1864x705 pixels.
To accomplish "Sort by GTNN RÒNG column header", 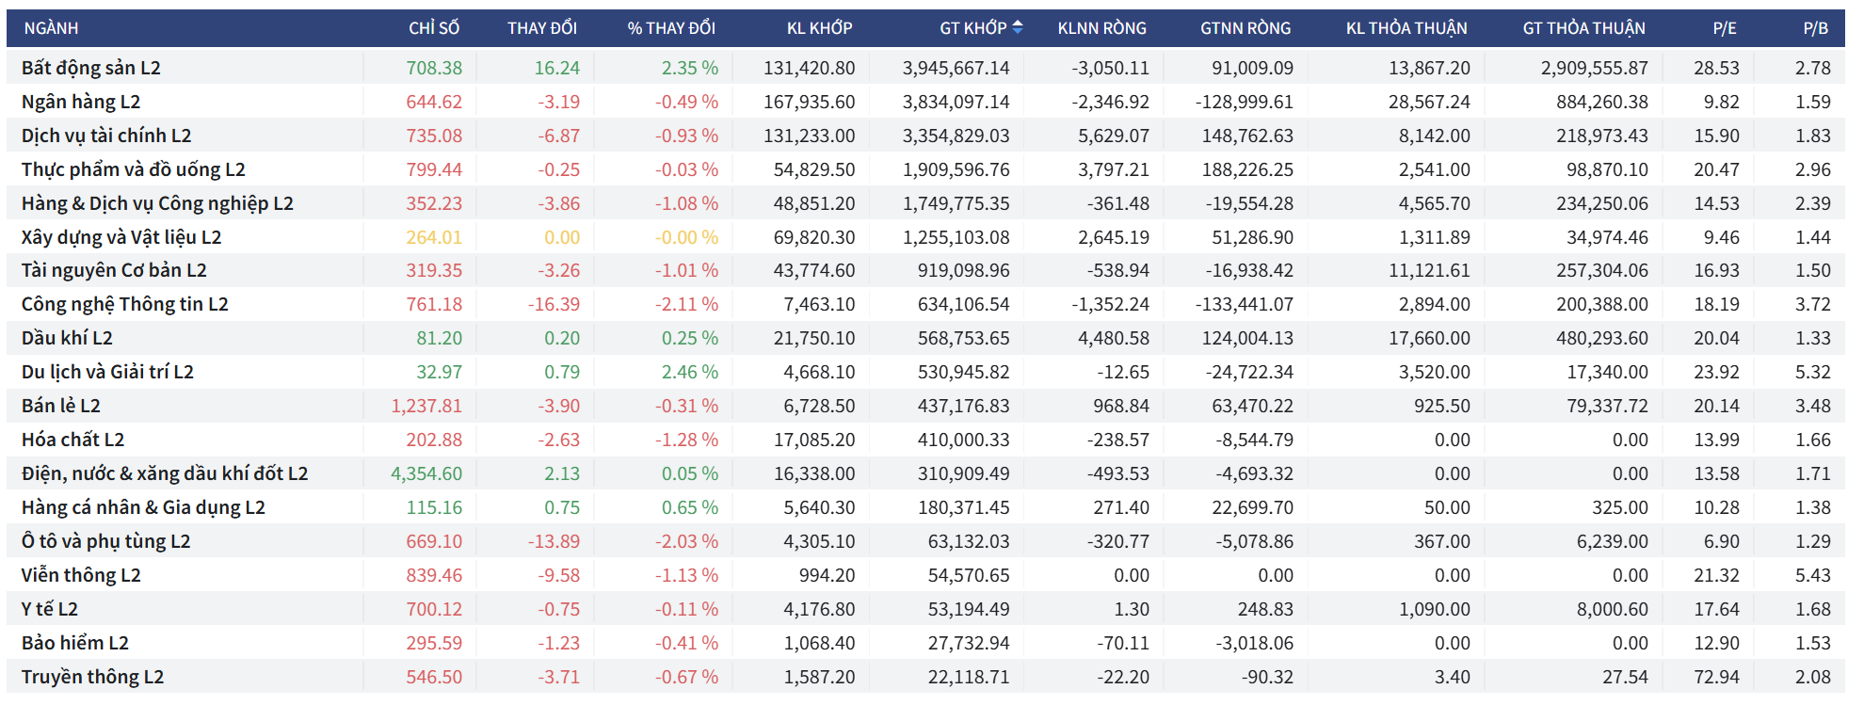I will coord(1245,28).
